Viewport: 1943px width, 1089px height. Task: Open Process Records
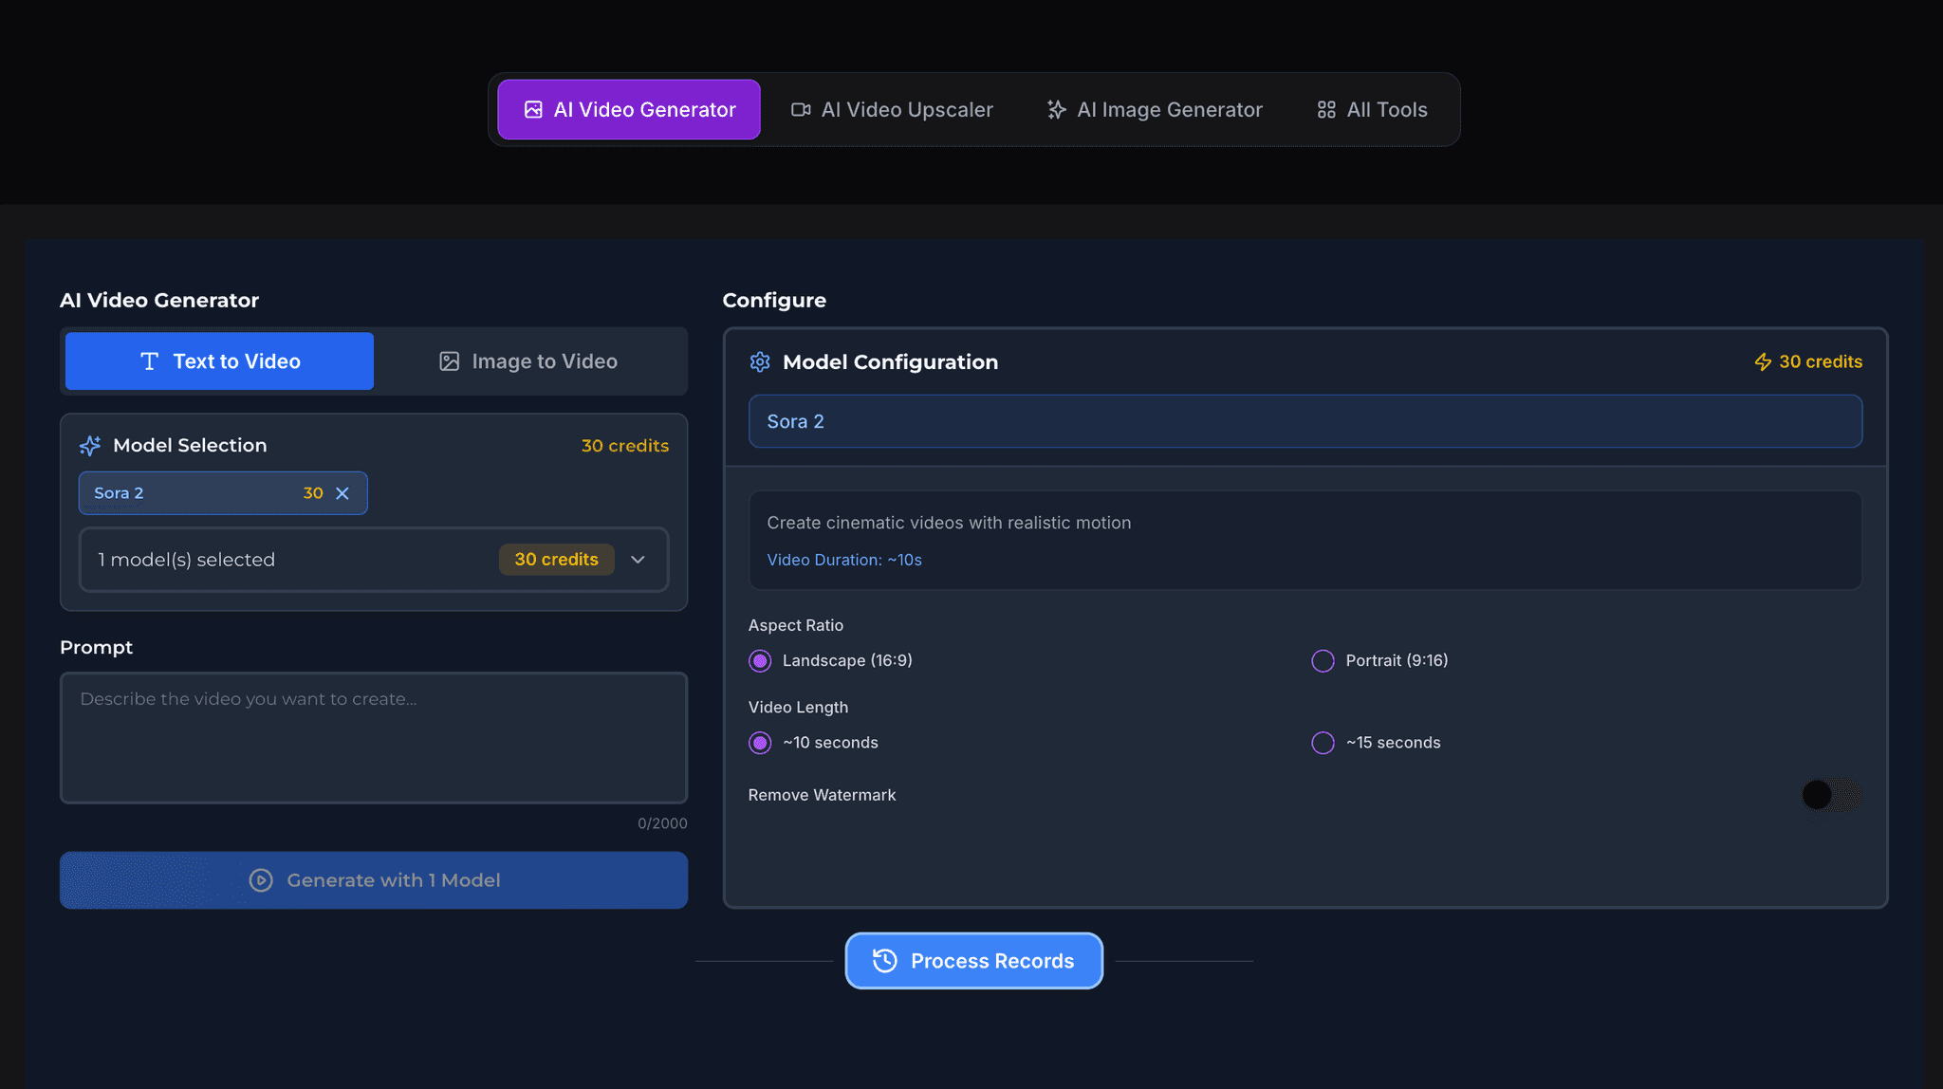point(973,961)
